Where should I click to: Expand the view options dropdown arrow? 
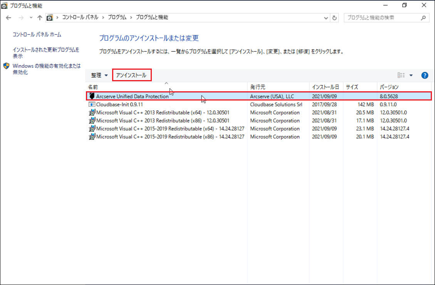(411, 75)
